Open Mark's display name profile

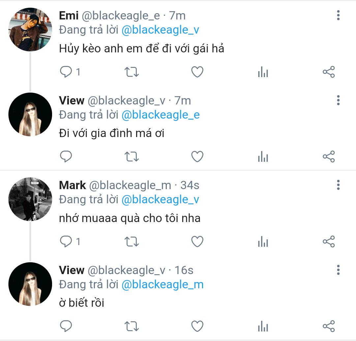73,185
